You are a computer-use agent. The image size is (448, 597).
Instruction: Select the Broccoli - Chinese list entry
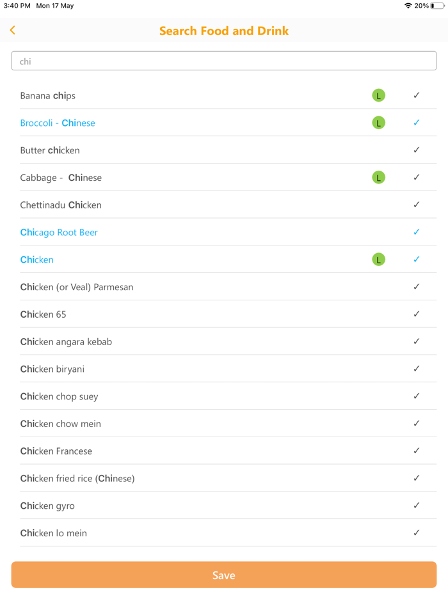coord(58,122)
